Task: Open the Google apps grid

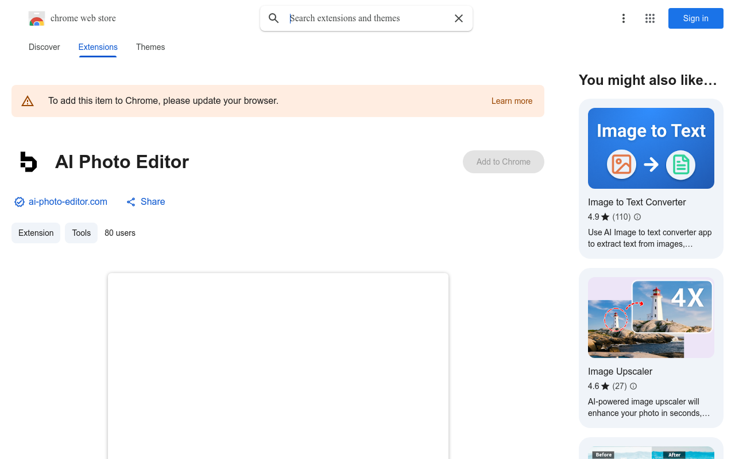Action: point(650,18)
